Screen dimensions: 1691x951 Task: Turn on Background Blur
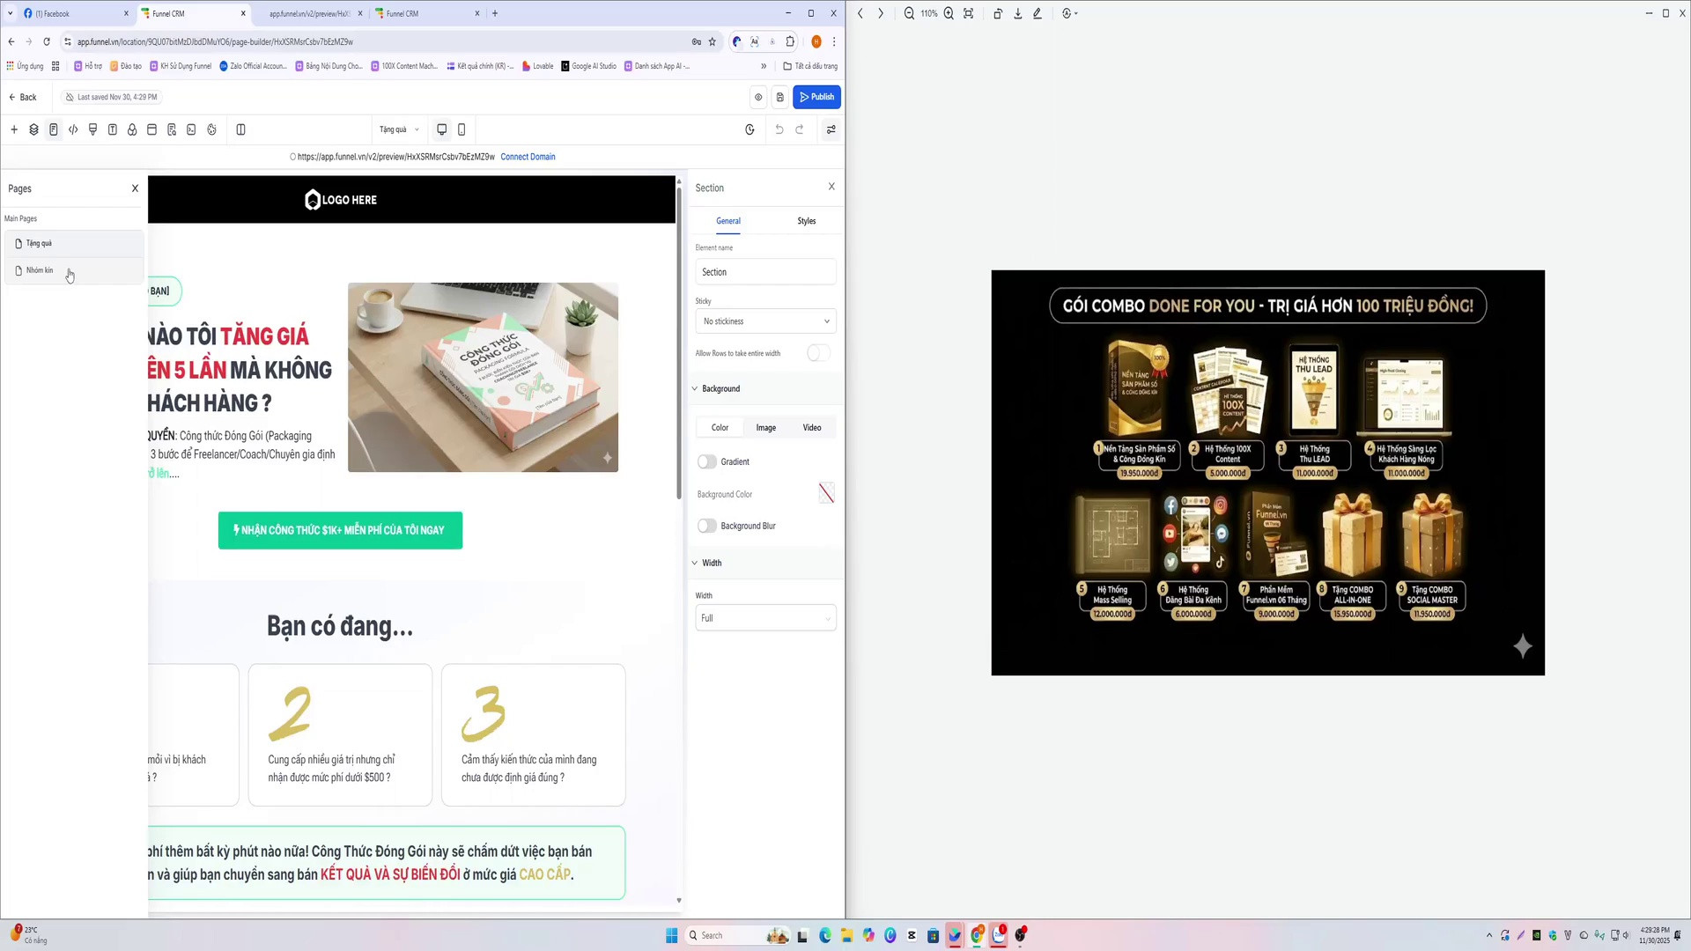(706, 526)
